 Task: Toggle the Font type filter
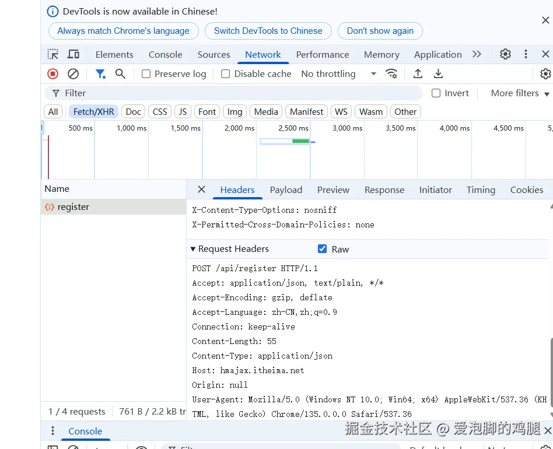coord(207,112)
